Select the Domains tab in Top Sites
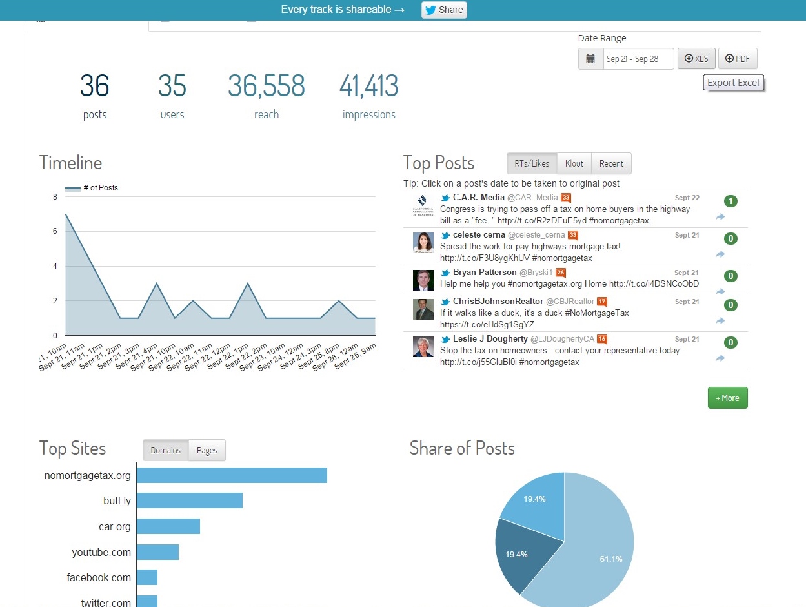806x607 pixels. 166,450
